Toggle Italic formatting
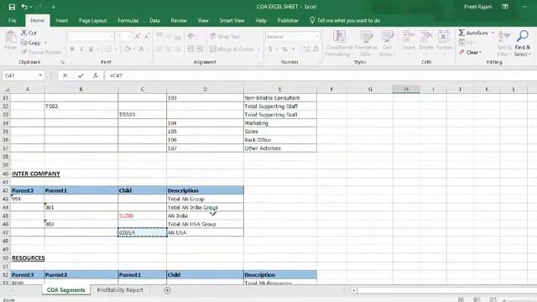Image resolution: width=537 pixels, height=302 pixels. tap(81, 49)
